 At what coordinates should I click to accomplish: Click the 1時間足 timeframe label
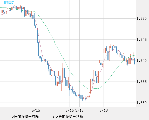click(x=9, y=3)
